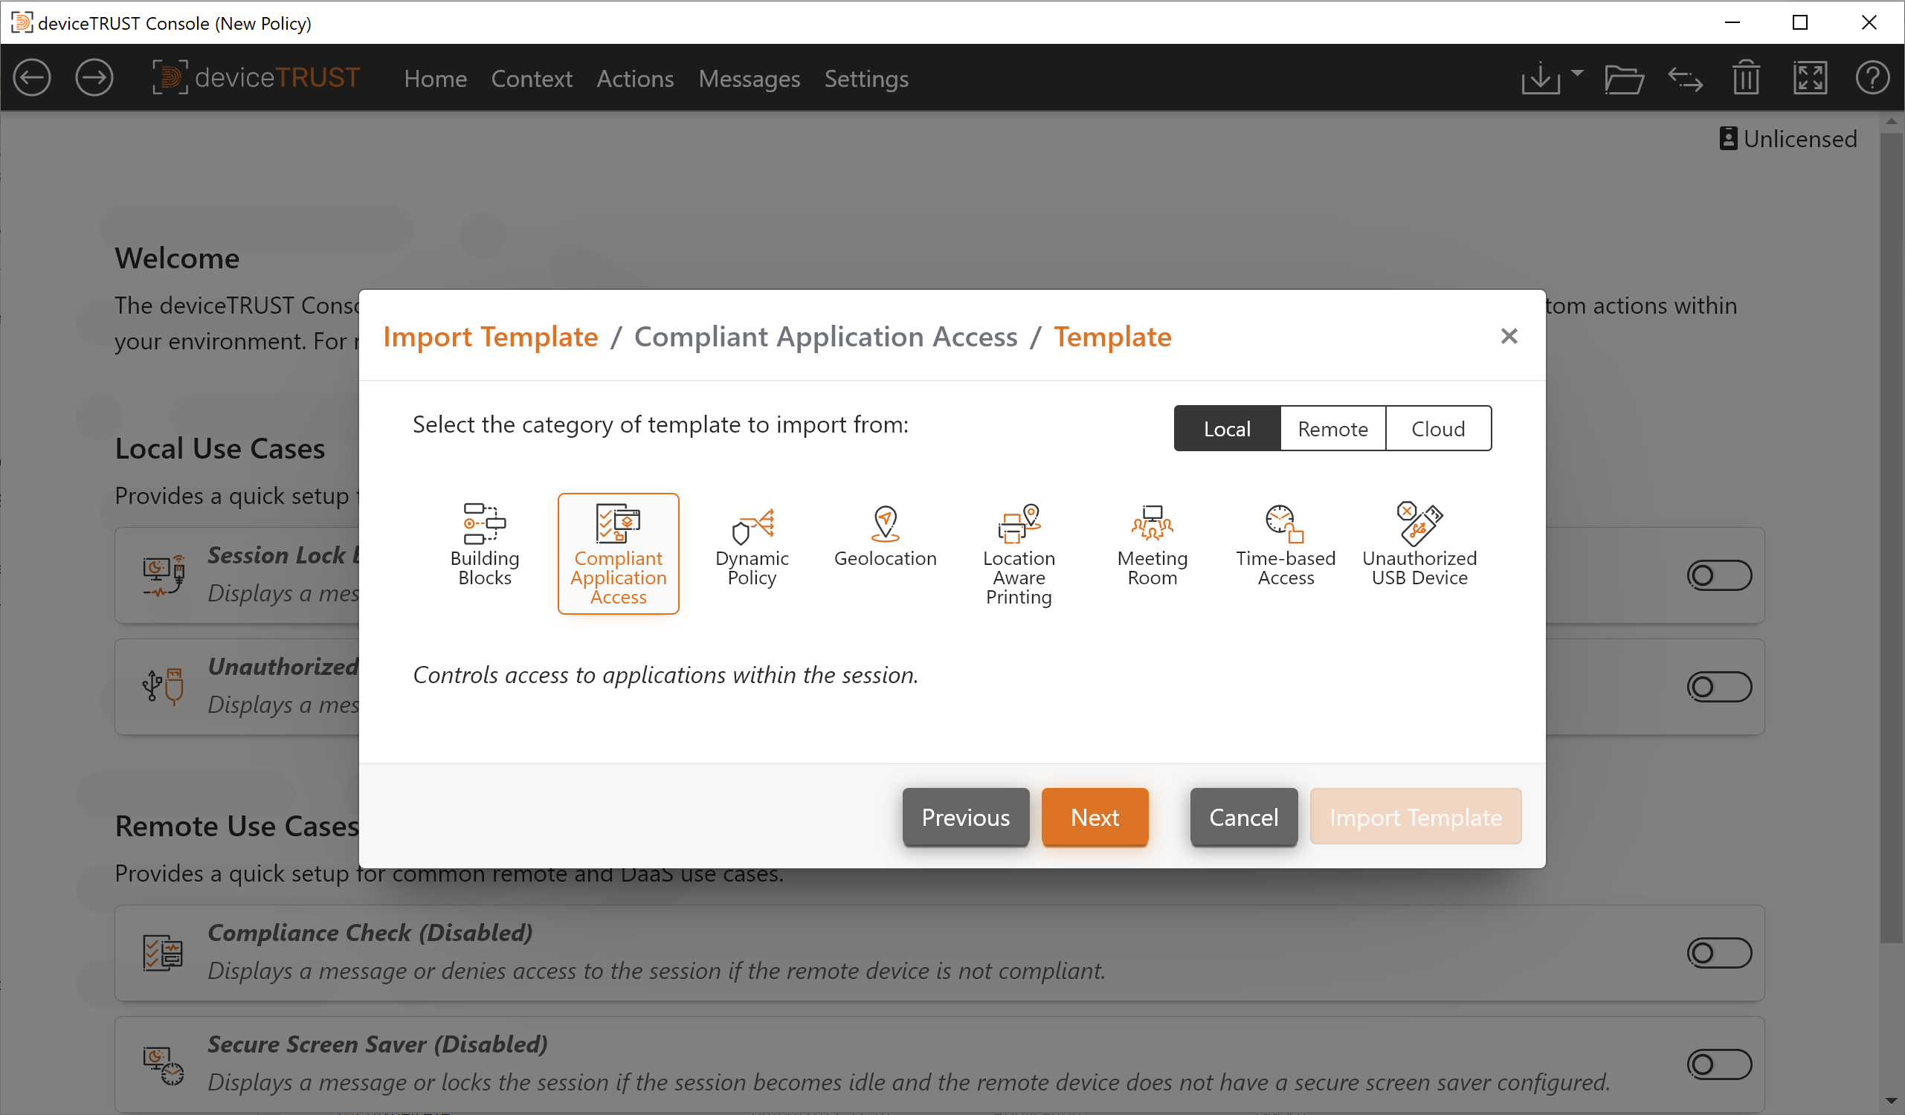The width and height of the screenshot is (1905, 1115).
Task: Click the trash delete icon in toolbar
Action: [x=1745, y=78]
